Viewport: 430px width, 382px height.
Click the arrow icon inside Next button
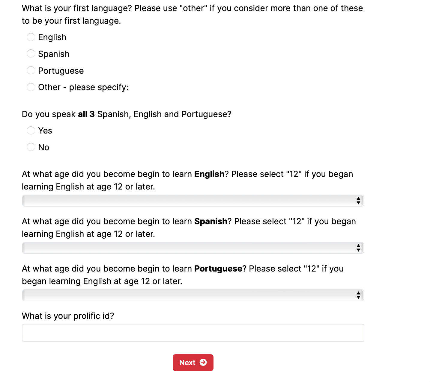[203, 362]
